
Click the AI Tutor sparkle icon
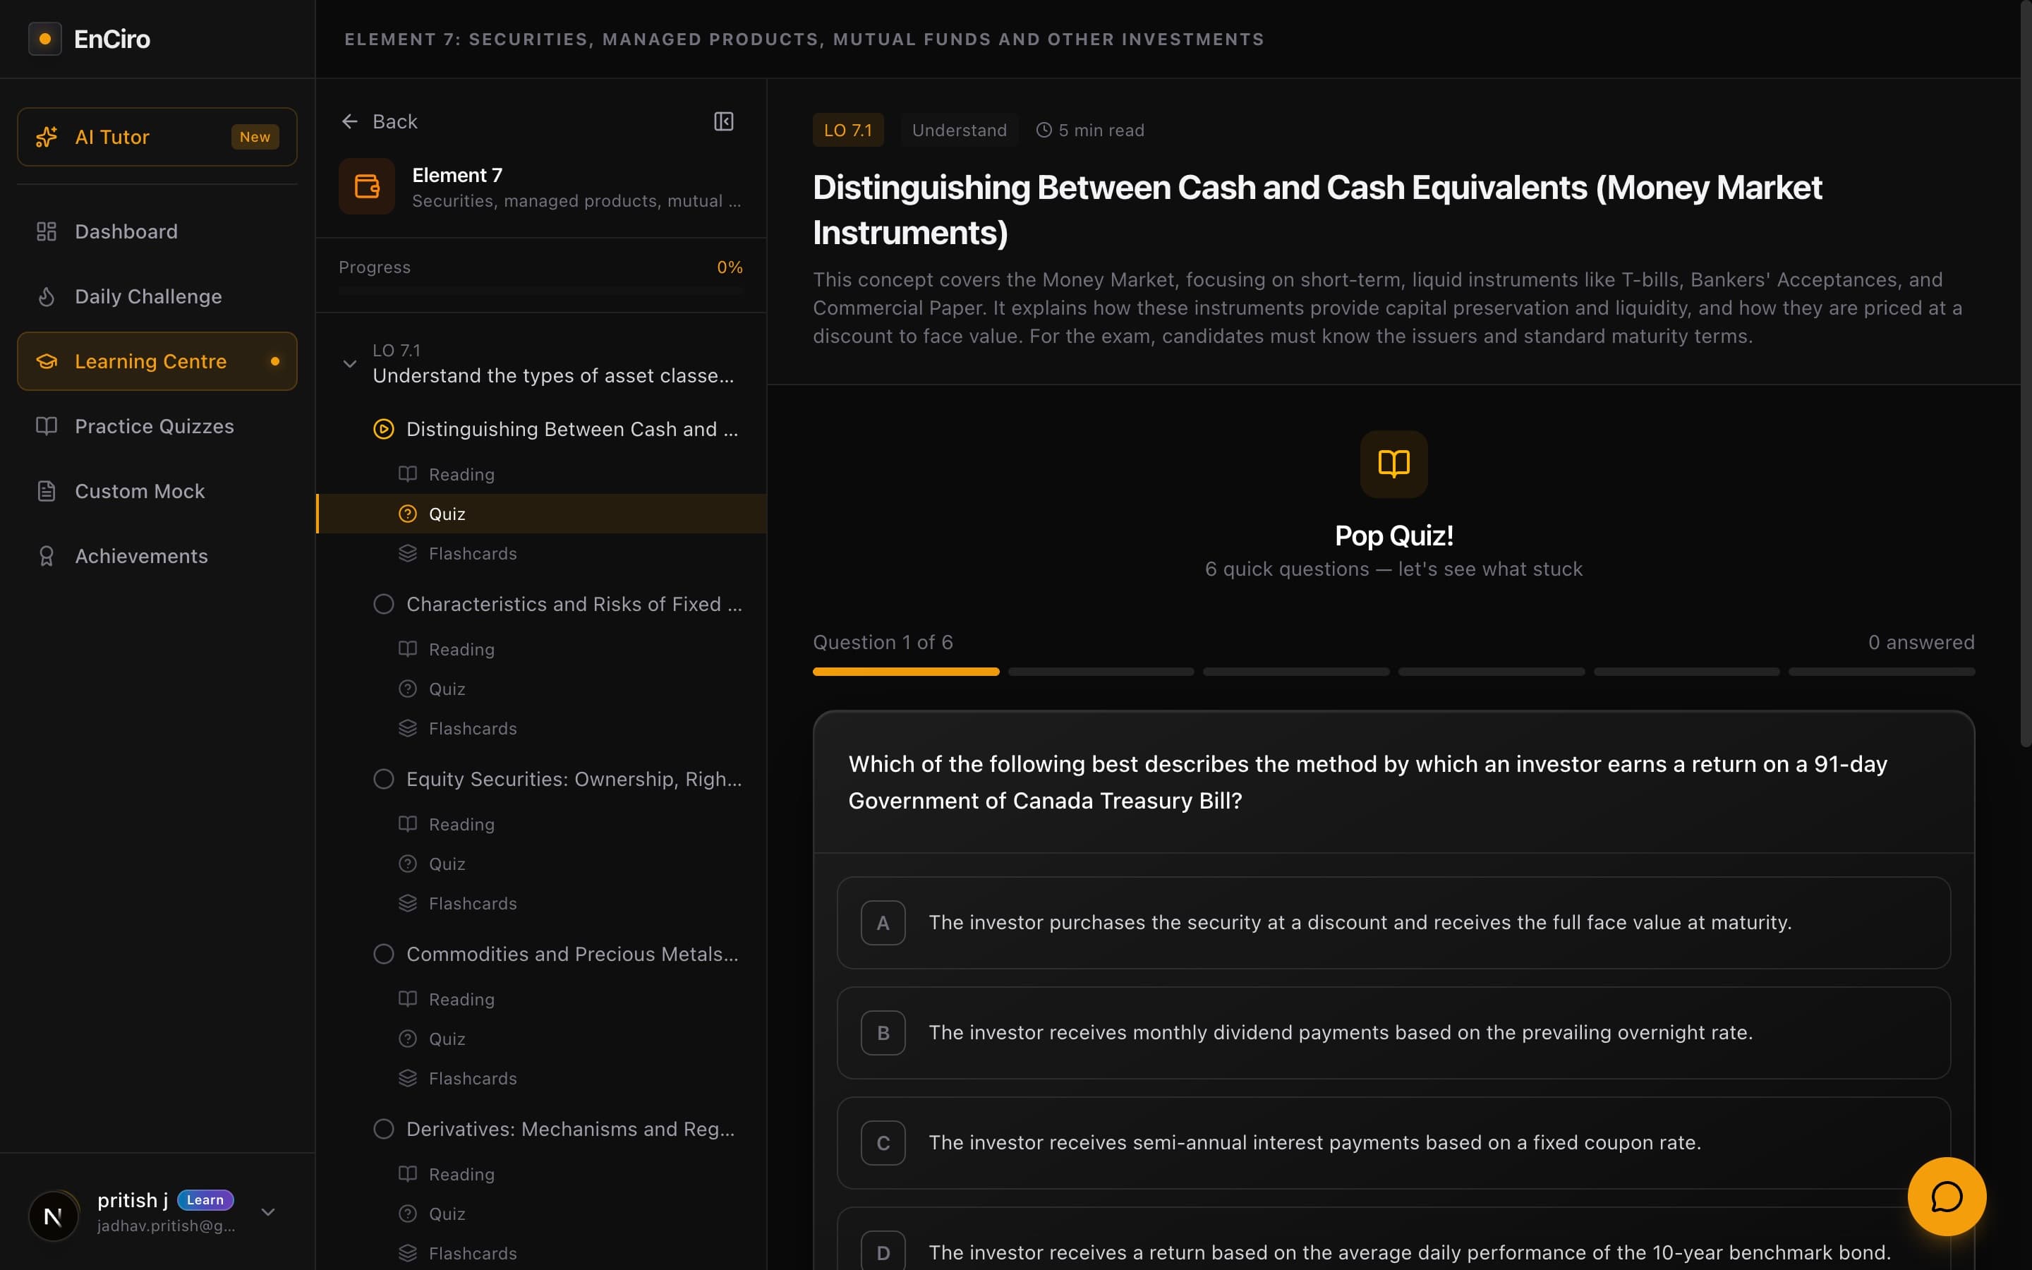click(47, 137)
